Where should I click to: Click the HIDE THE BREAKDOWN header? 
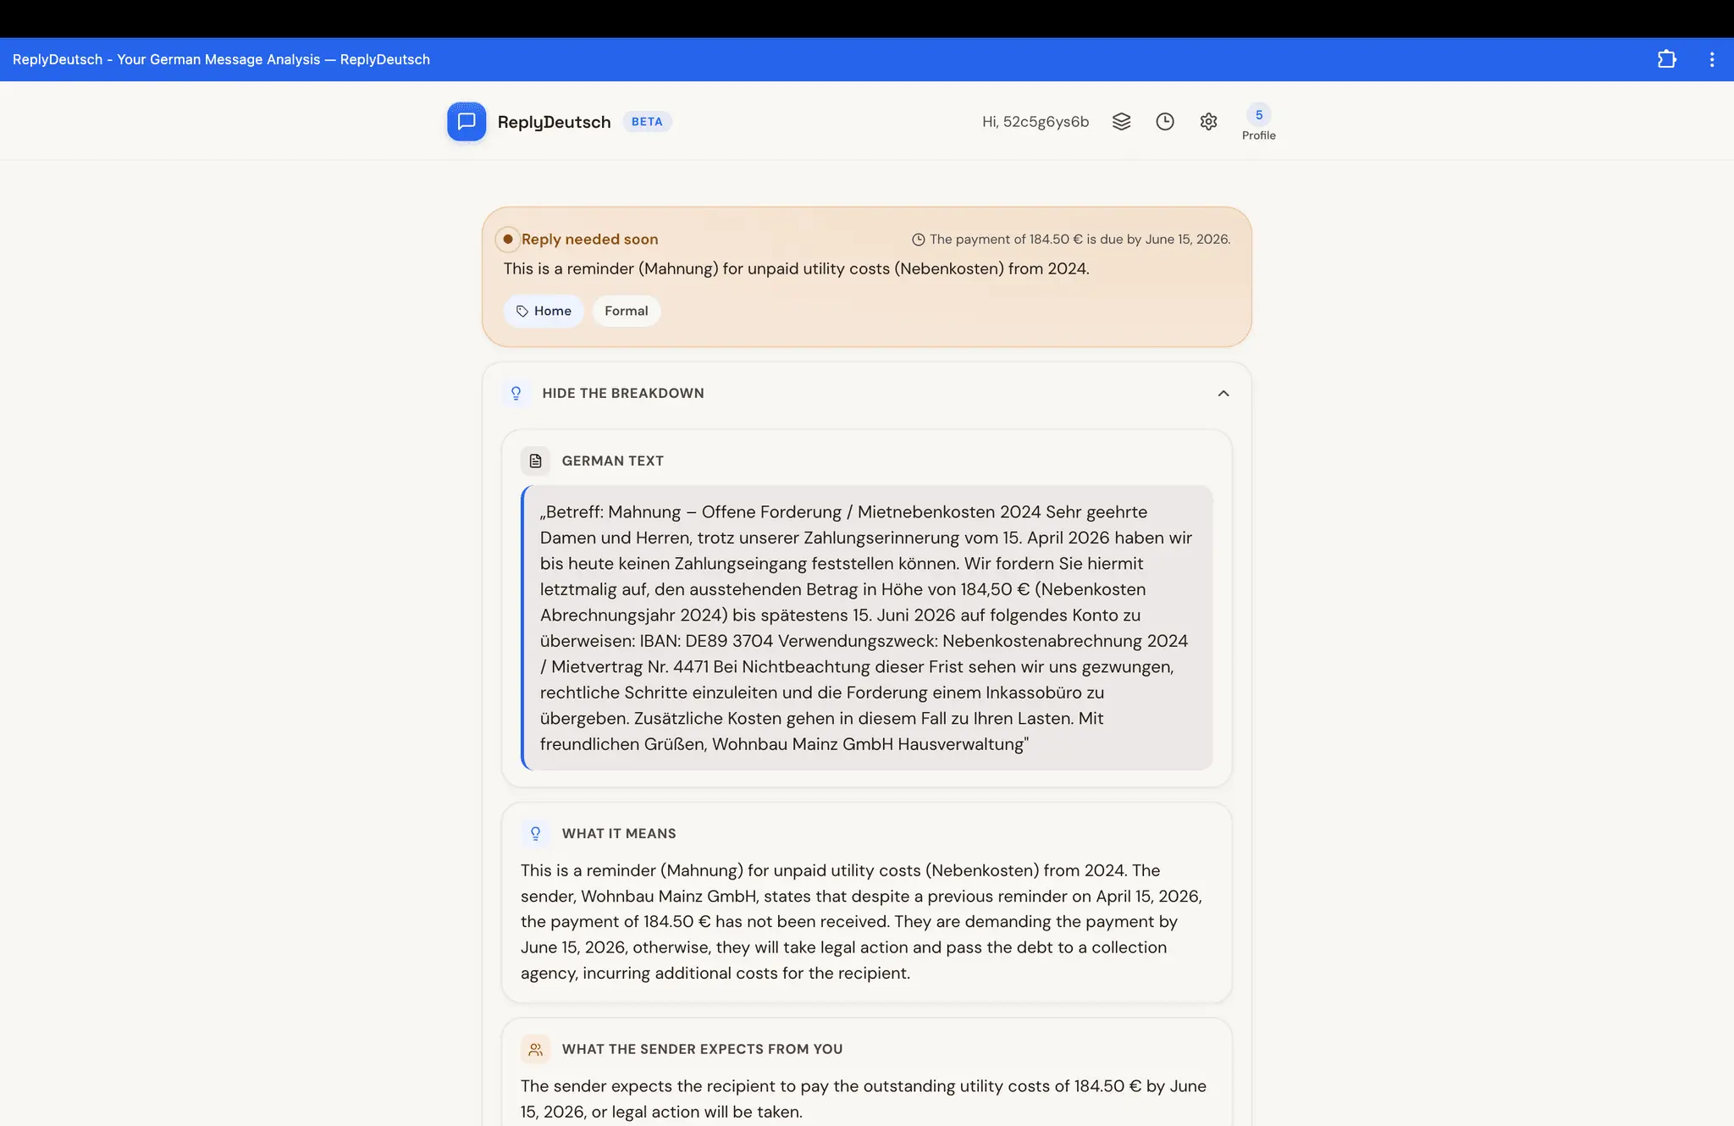point(867,393)
